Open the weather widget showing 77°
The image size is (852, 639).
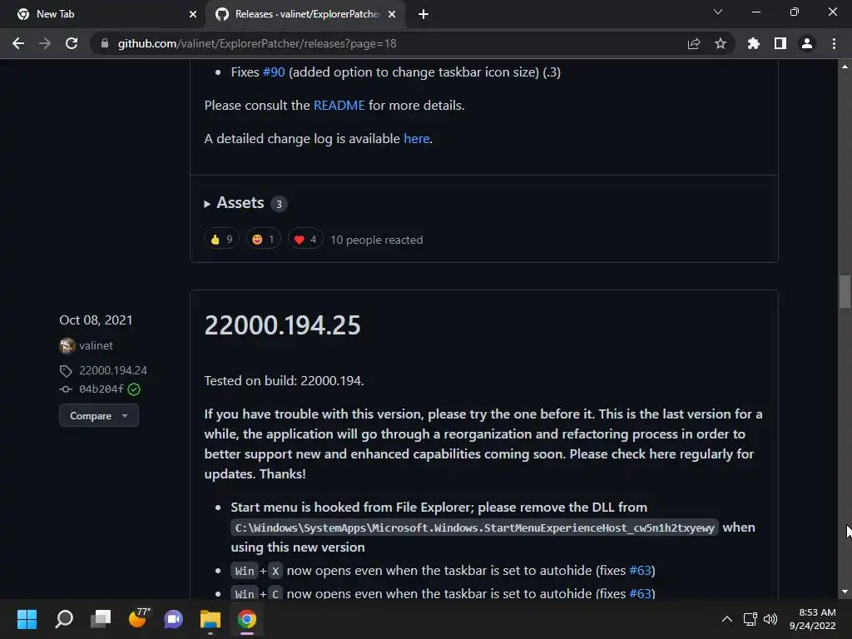[138, 619]
